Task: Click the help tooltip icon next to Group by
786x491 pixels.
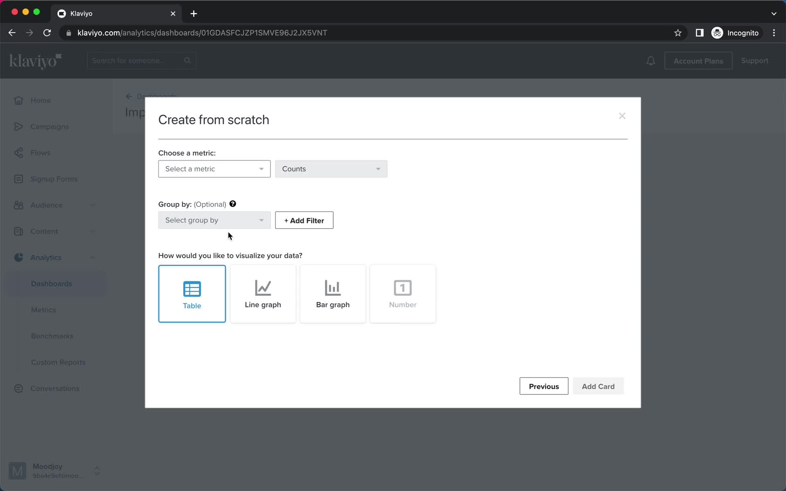Action: click(x=232, y=204)
